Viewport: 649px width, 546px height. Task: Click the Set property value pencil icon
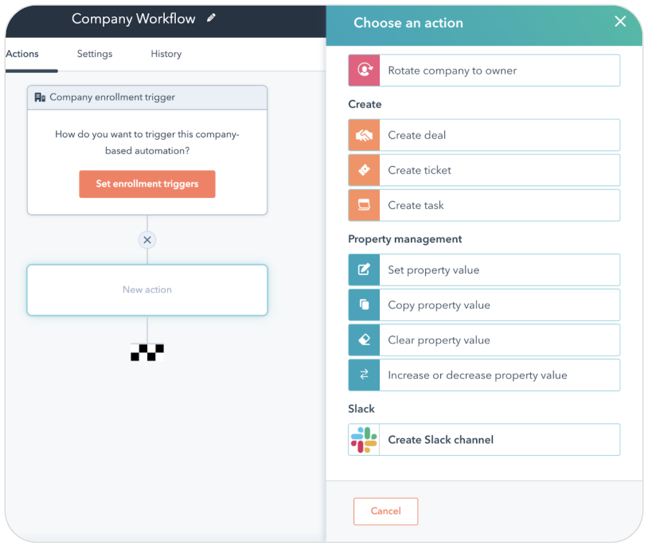(x=364, y=270)
